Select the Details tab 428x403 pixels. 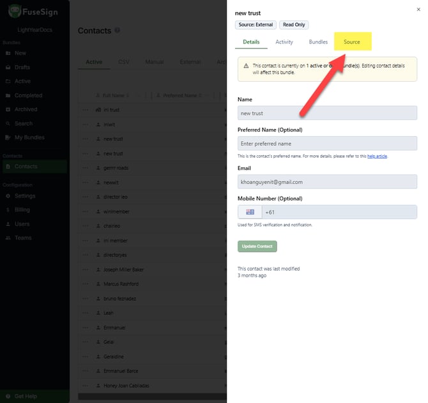coord(251,42)
